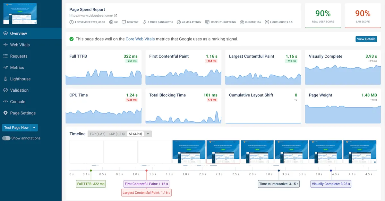This screenshot has width=385, height=201.
Task: Click the Test Page Now button
Action: [16, 128]
